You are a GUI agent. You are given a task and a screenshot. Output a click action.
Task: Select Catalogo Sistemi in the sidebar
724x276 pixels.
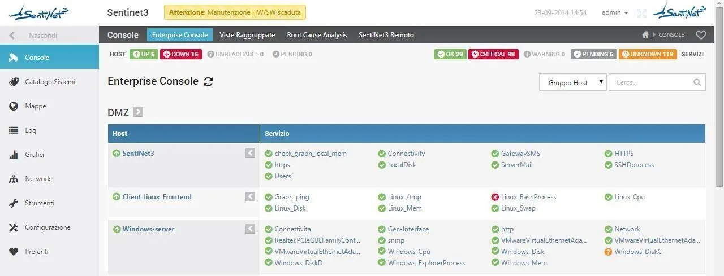49,82
